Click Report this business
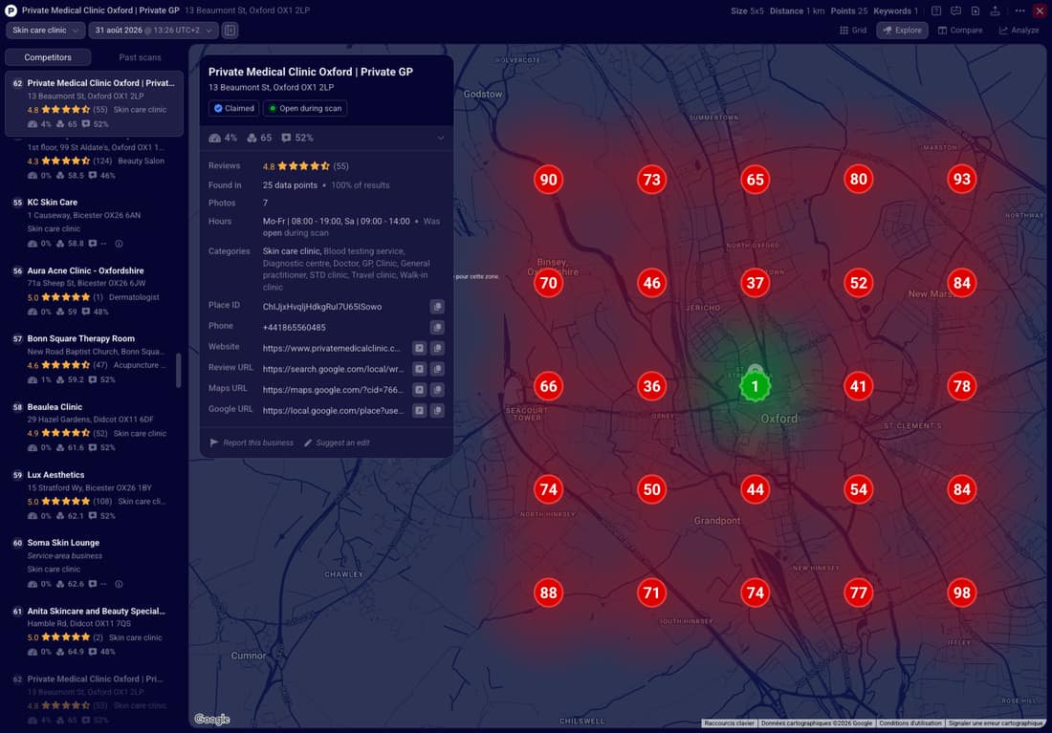 point(252,442)
